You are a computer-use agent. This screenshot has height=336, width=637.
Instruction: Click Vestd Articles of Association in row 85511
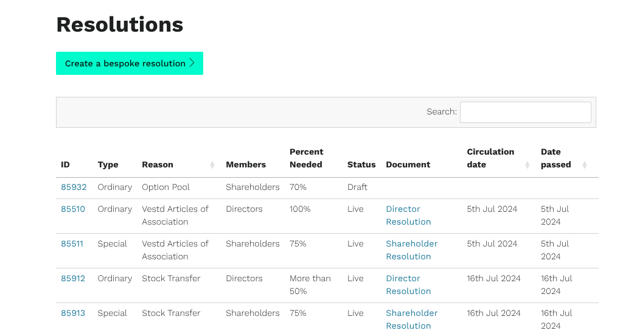coord(175,250)
